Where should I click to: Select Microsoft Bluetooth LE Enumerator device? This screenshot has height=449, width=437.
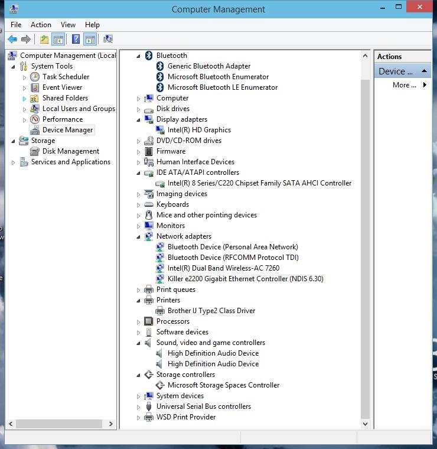point(223,87)
